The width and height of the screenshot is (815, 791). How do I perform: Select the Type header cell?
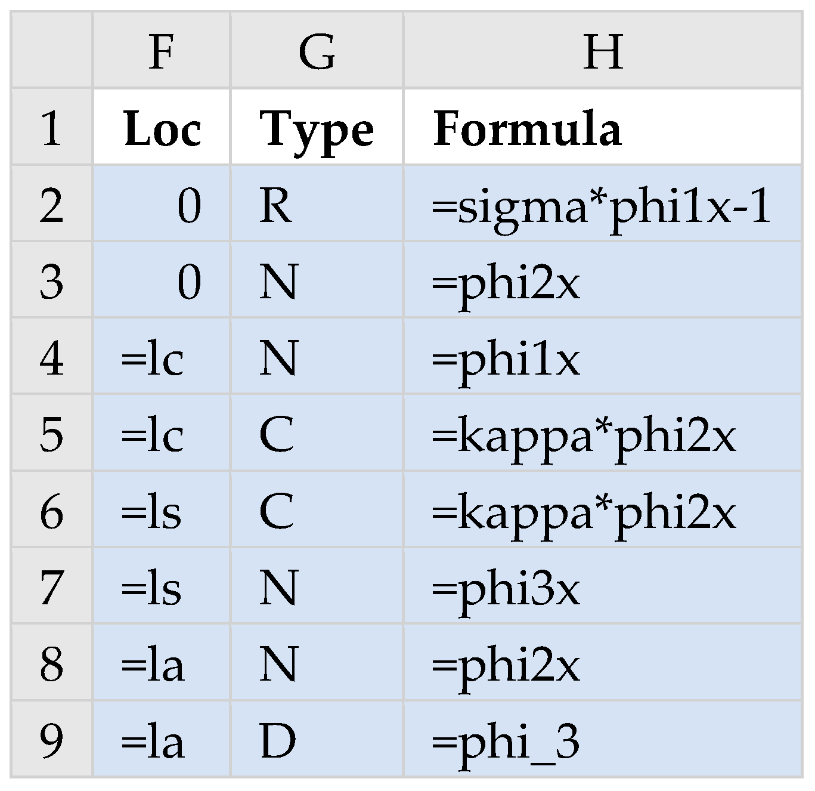point(317,129)
